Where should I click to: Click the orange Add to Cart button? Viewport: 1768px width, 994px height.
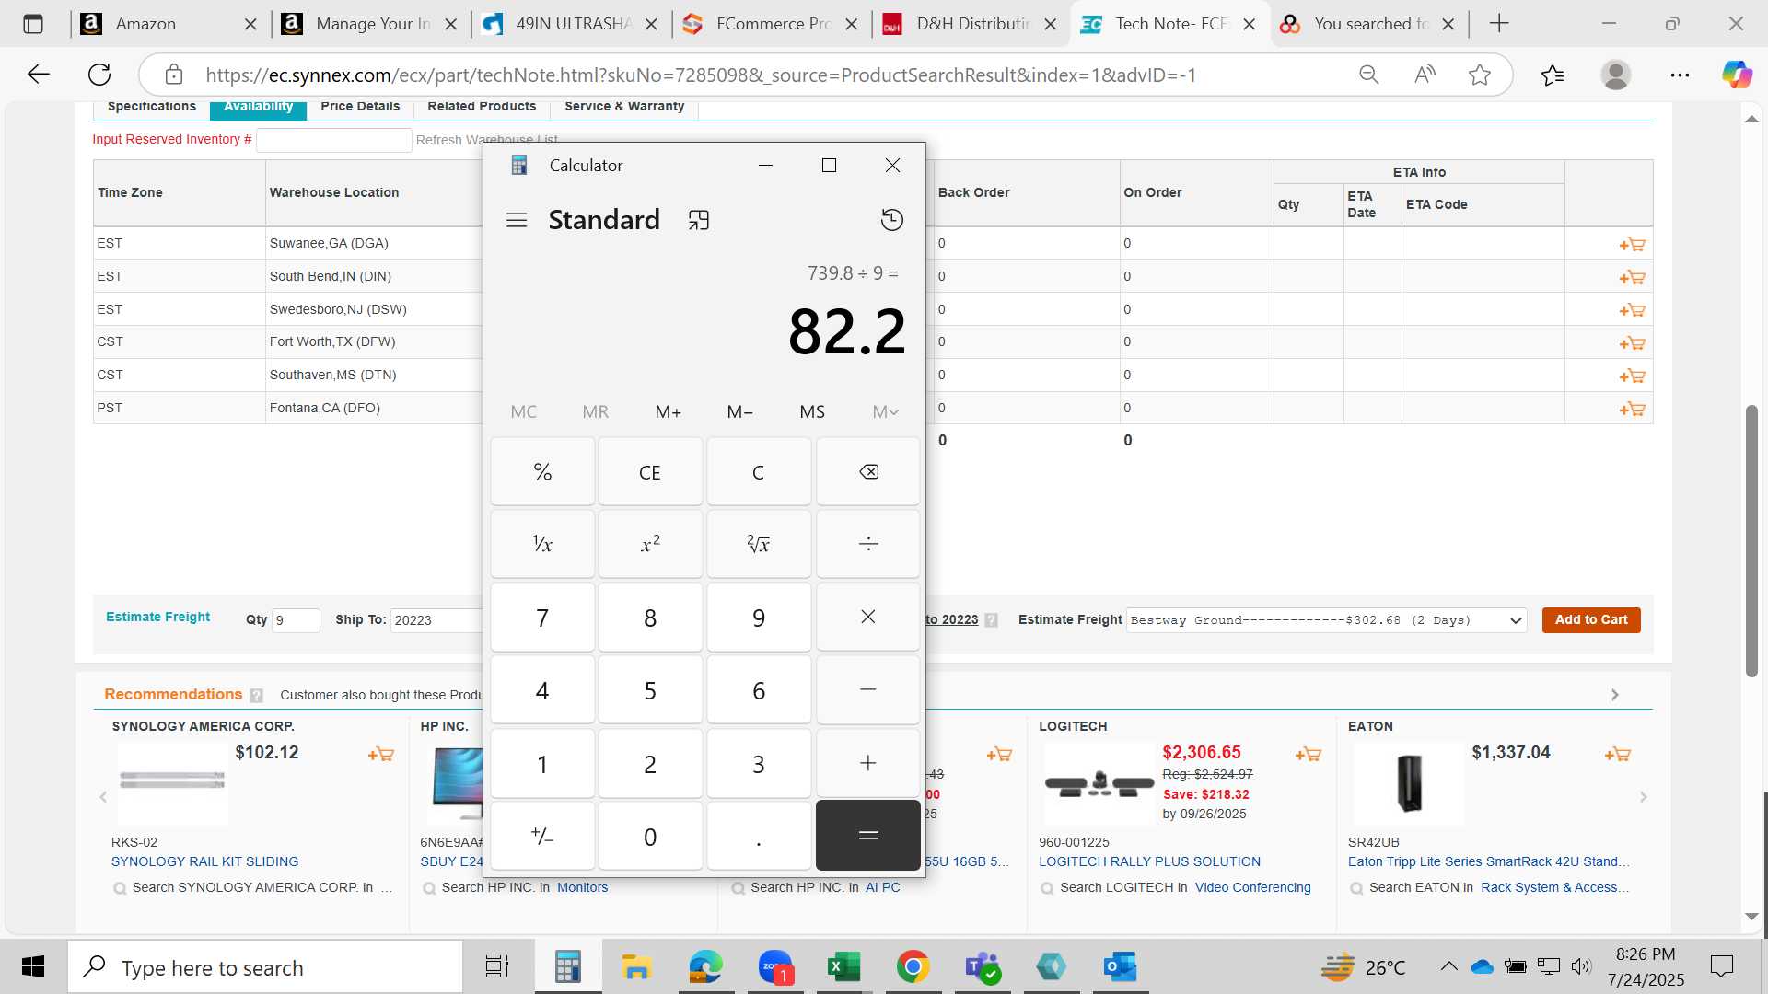pyautogui.click(x=1590, y=620)
